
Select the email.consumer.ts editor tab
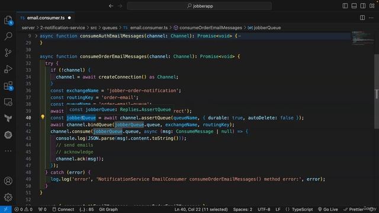[x=46, y=18]
